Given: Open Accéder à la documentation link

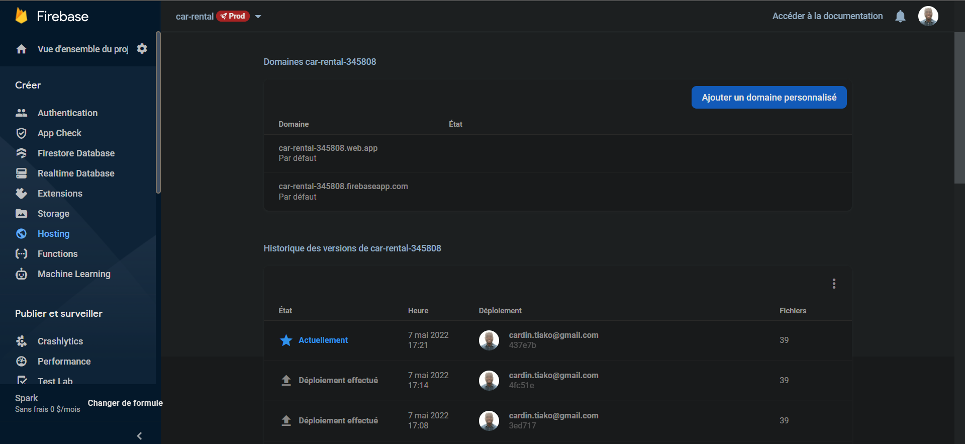Looking at the screenshot, I should (x=827, y=16).
